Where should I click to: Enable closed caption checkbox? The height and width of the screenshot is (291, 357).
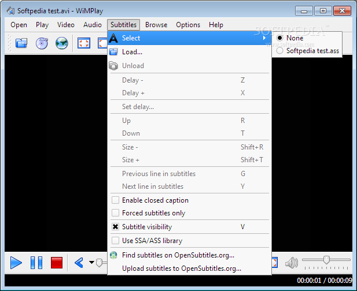(x=116, y=200)
